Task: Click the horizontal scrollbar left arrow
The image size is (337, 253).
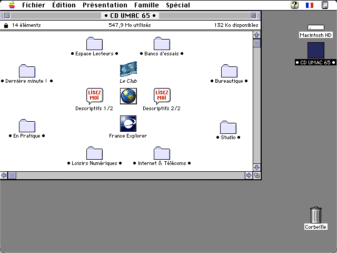Action: (4, 176)
